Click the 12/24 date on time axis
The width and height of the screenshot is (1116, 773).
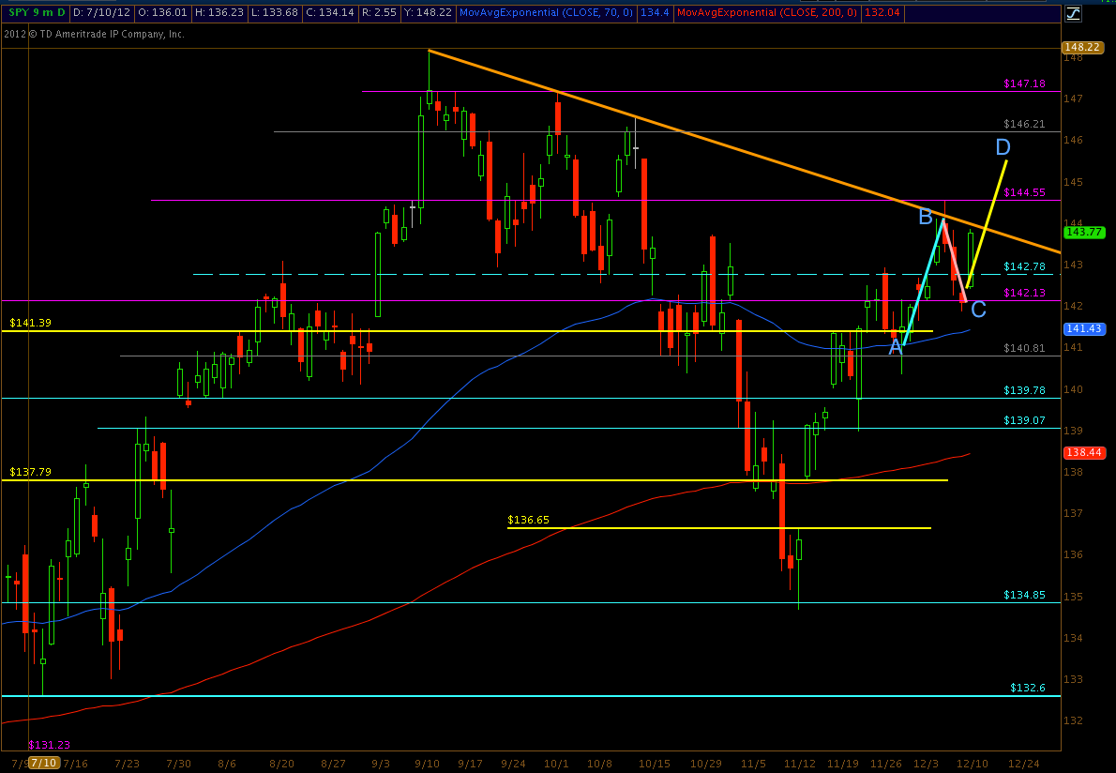click(1023, 763)
